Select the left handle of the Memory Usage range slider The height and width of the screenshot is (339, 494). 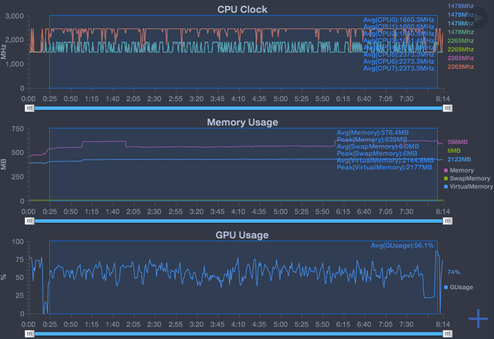click(x=30, y=220)
